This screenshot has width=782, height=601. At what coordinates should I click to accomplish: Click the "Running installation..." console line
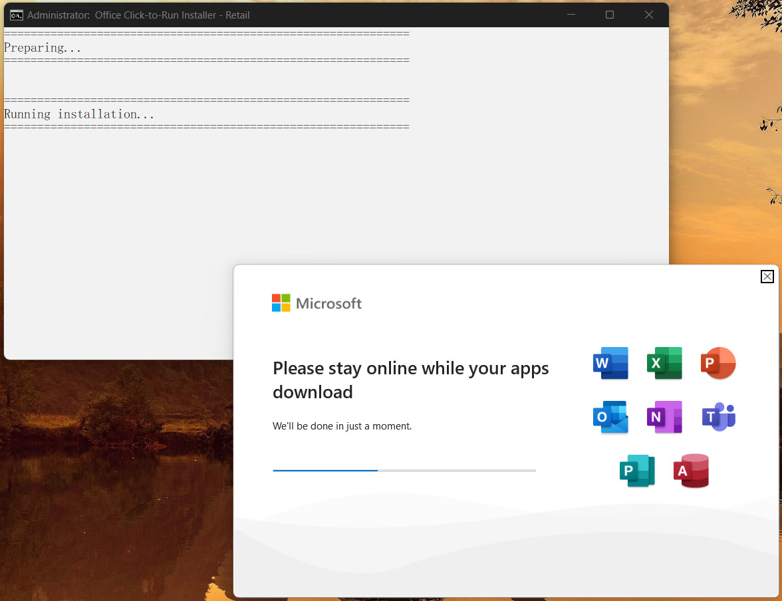point(79,114)
